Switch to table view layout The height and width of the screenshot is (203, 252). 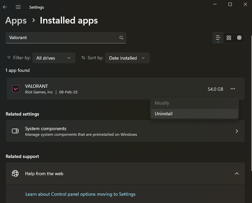tap(239, 38)
